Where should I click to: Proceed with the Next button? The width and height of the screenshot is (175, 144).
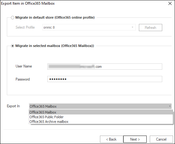point(135,139)
